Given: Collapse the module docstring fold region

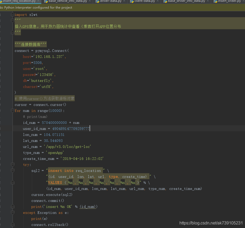Looking at the screenshot, I should [x=13, y=20].
